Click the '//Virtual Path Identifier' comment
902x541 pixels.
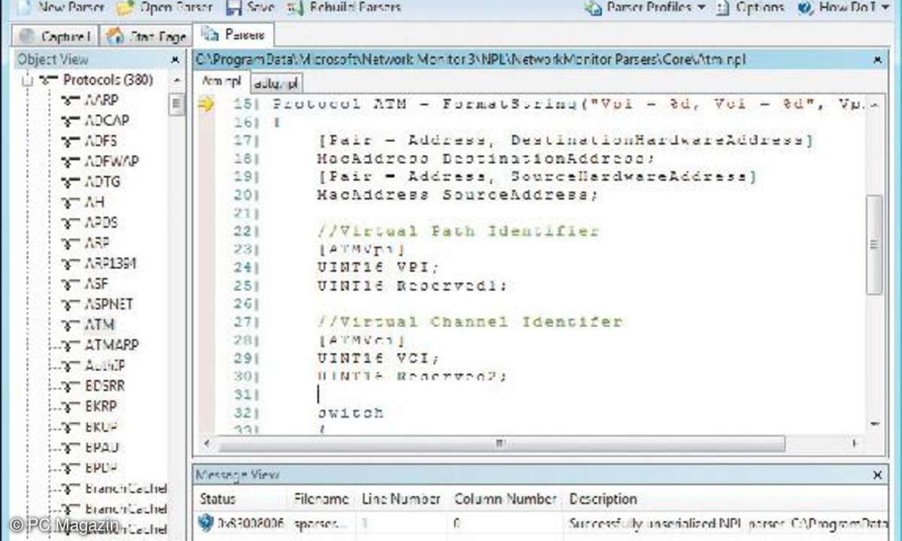(458, 231)
